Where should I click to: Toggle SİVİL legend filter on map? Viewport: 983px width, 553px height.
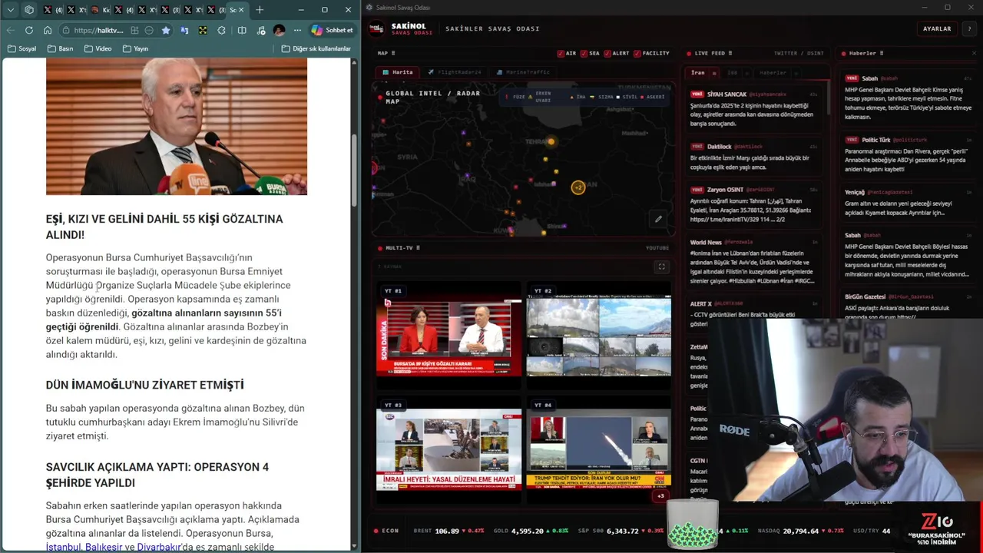pos(627,98)
